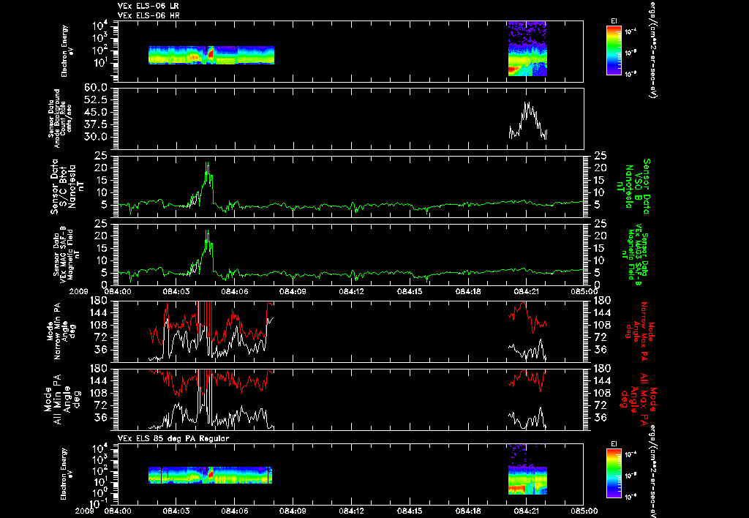This screenshot has width=749, height=518.
Task: Click the narrow HR spectrogram block in the top panel
Action: tap(527, 48)
